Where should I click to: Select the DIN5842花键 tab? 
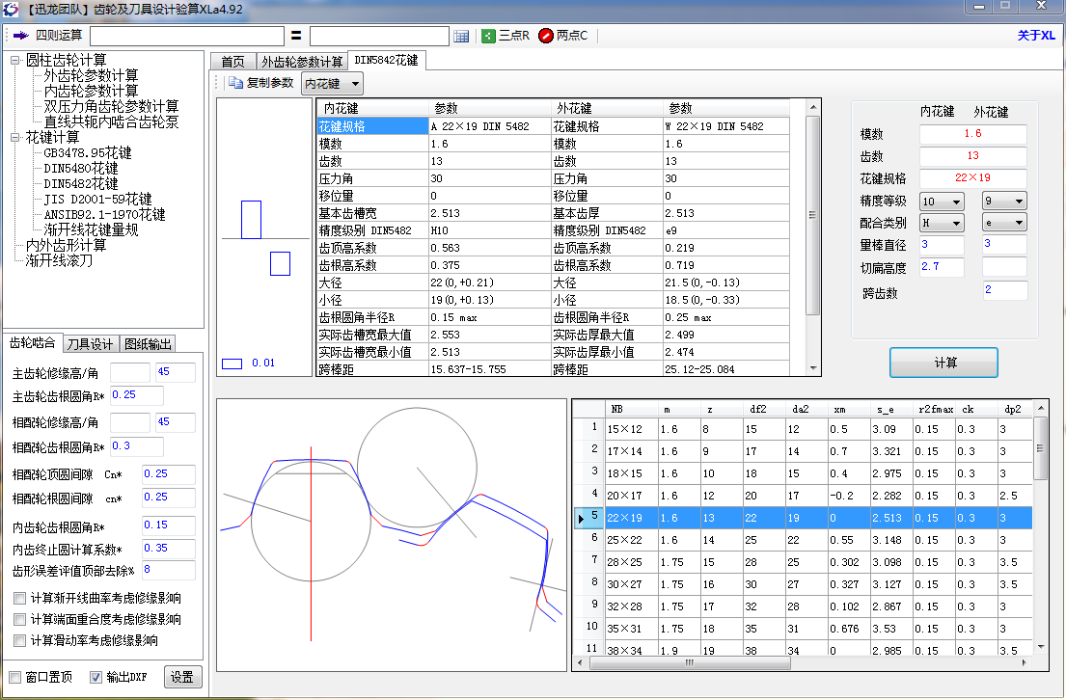click(386, 60)
